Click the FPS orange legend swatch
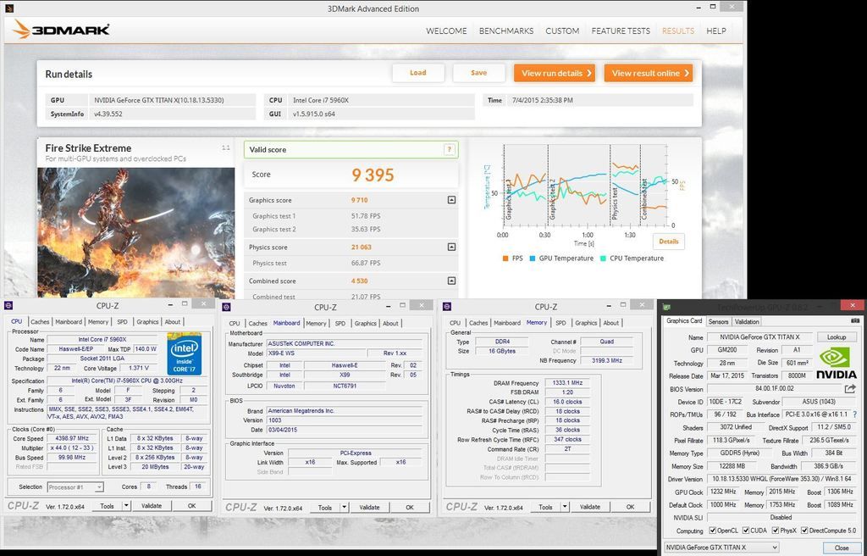Viewport: 867px width, 556px height. click(505, 258)
